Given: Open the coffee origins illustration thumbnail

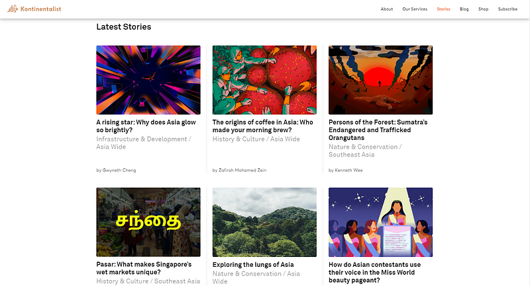Looking at the screenshot, I should [x=264, y=80].
